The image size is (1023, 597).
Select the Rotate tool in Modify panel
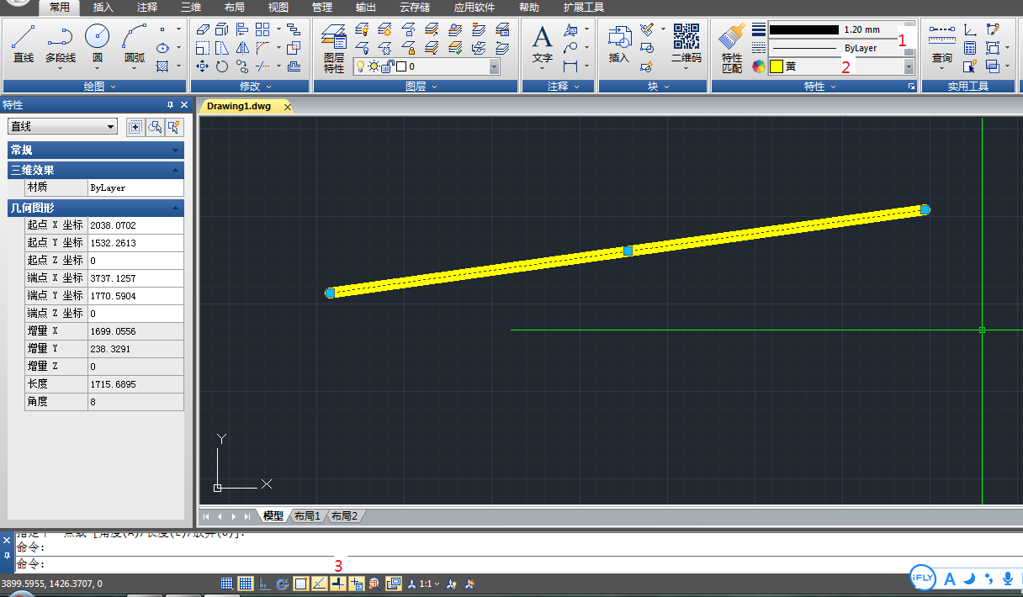[x=221, y=66]
